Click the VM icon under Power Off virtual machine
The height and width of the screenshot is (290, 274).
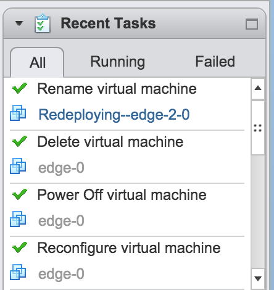pos(18,219)
